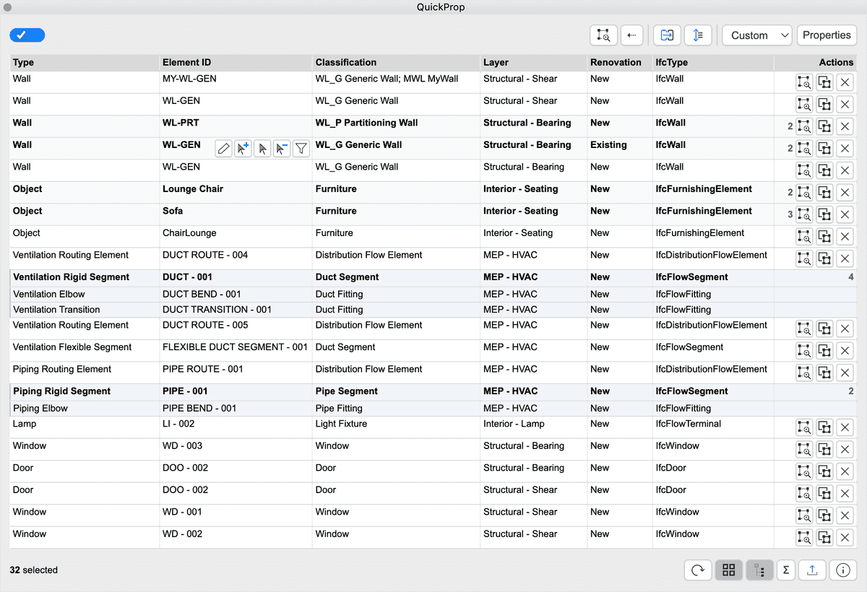867x592 pixels.
Task: Click the export upload icon
Action: click(811, 570)
